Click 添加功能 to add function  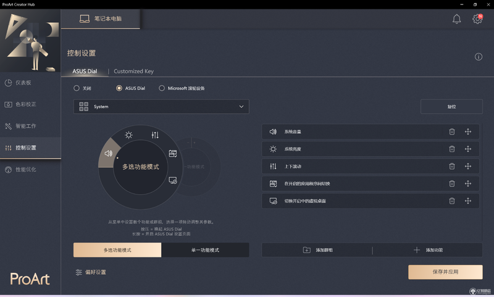pyautogui.click(x=427, y=250)
